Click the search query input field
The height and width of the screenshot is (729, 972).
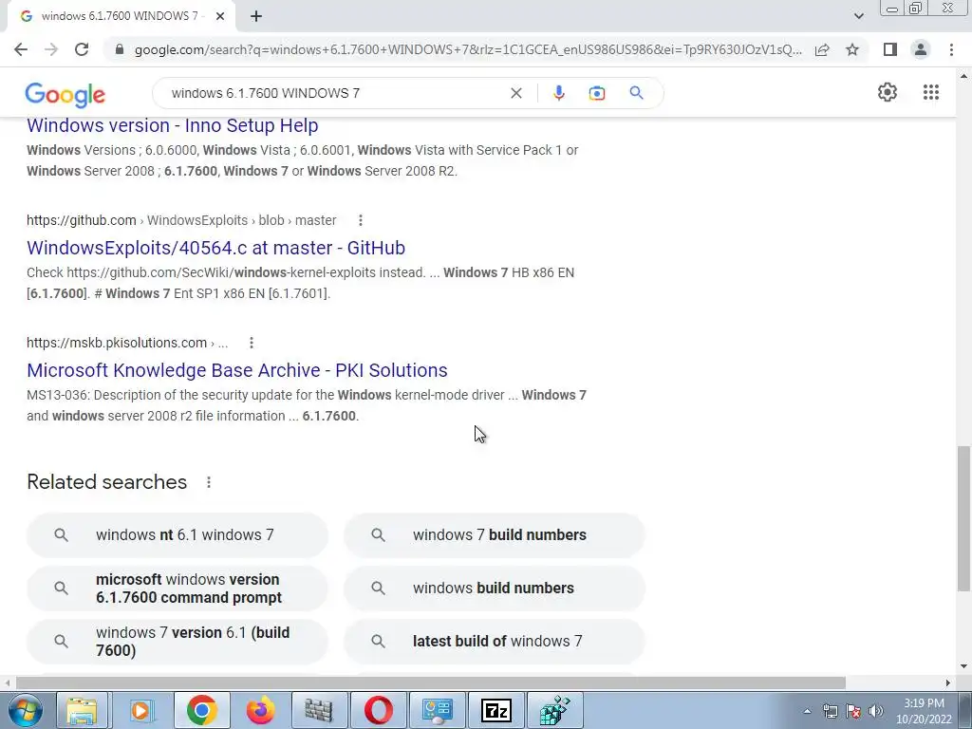point(335,93)
